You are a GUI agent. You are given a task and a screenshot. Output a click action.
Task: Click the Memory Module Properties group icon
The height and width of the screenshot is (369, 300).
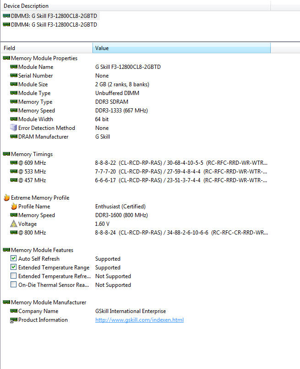(x=6, y=58)
